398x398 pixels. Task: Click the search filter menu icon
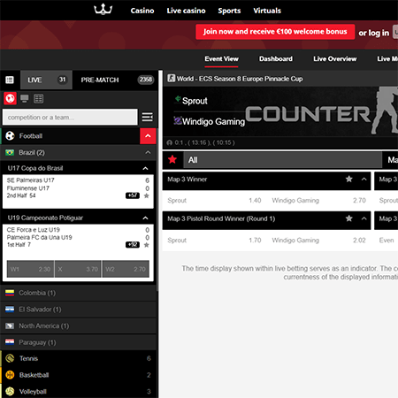148,117
